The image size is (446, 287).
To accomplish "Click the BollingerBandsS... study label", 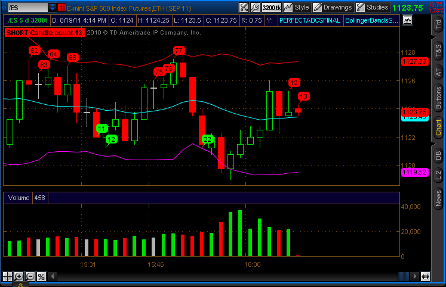I will coord(371,20).
